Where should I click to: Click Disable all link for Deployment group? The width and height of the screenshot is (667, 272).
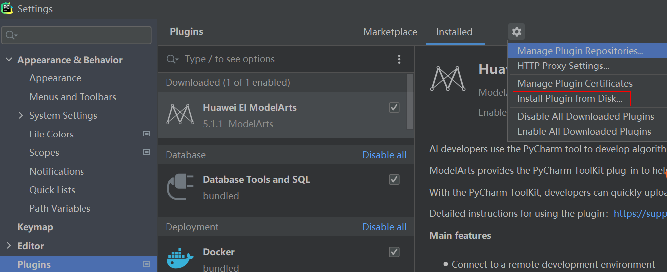pos(384,227)
